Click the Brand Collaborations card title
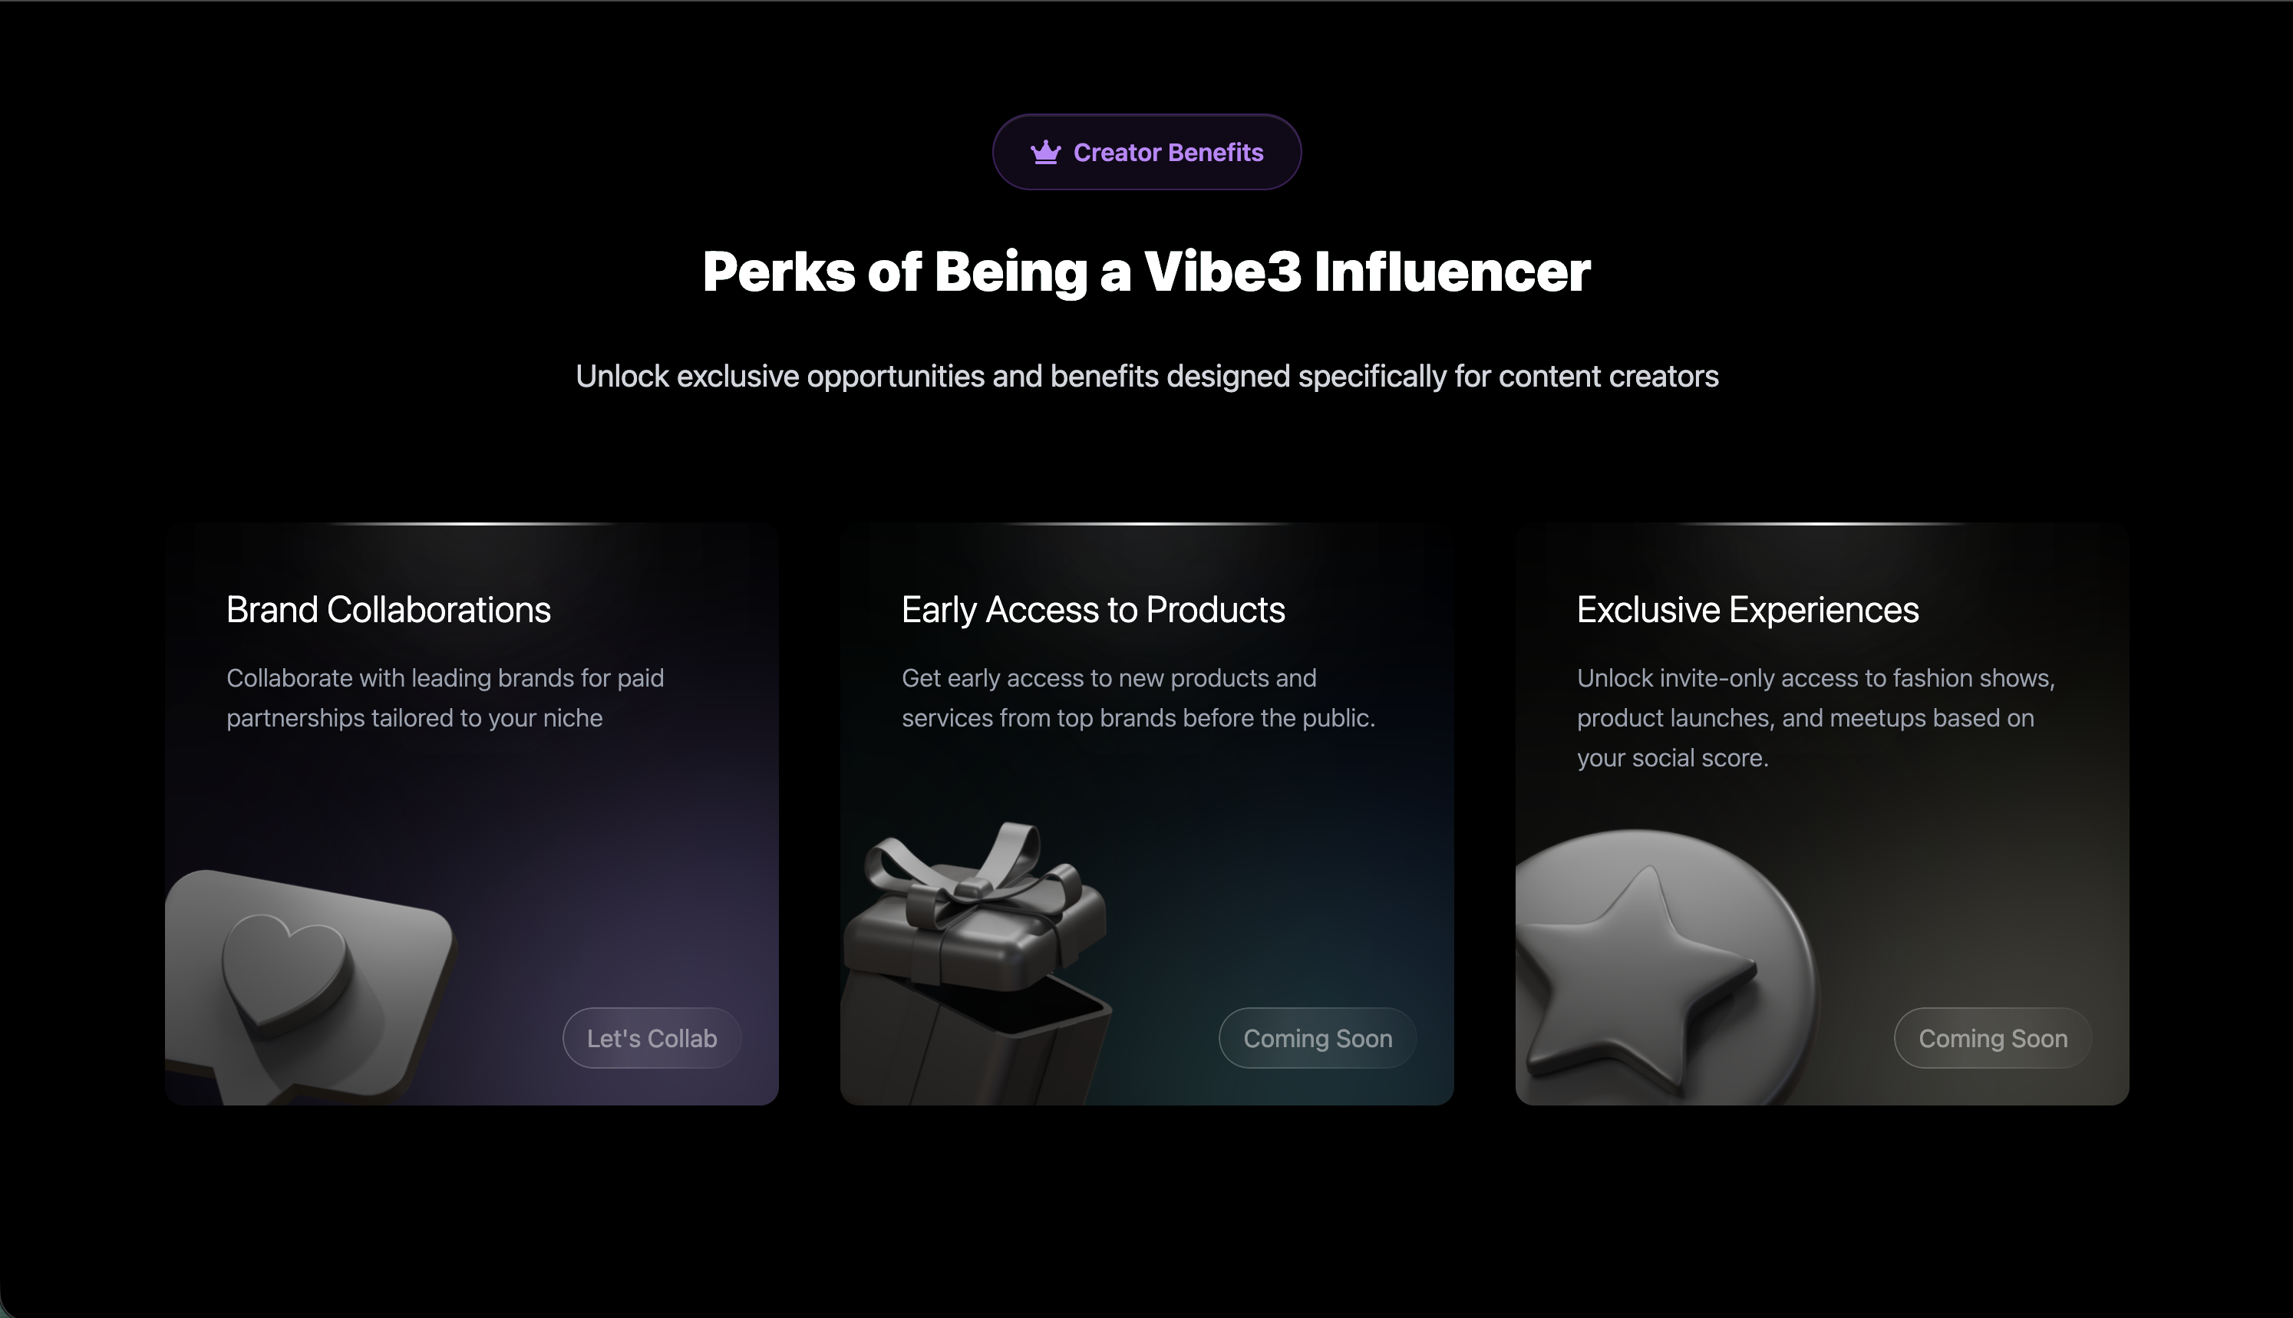This screenshot has width=2293, height=1318. tap(388, 610)
